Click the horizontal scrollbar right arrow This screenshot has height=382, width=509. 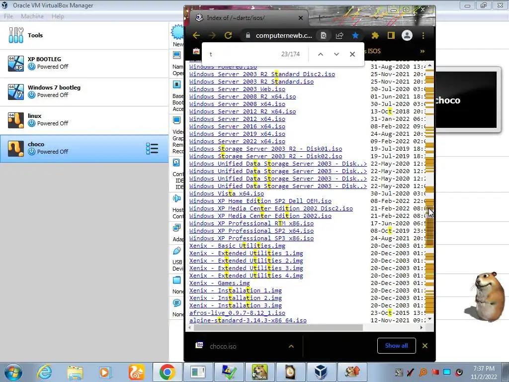coord(422,328)
